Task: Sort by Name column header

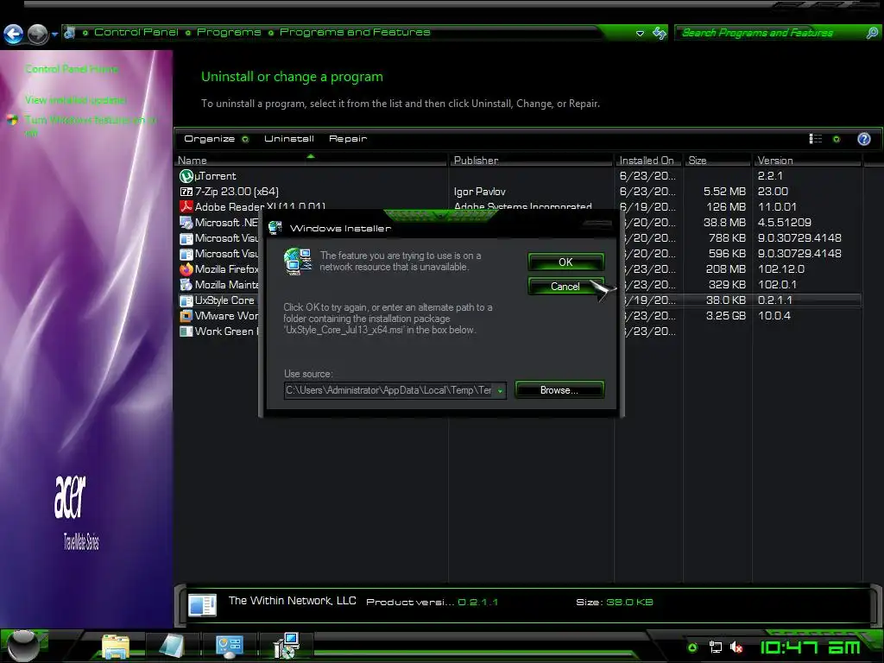Action: [x=312, y=160]
